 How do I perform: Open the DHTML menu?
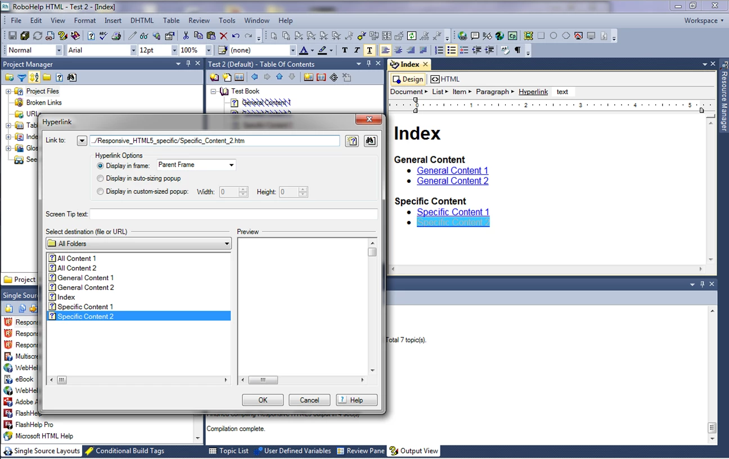pos(142,20)
